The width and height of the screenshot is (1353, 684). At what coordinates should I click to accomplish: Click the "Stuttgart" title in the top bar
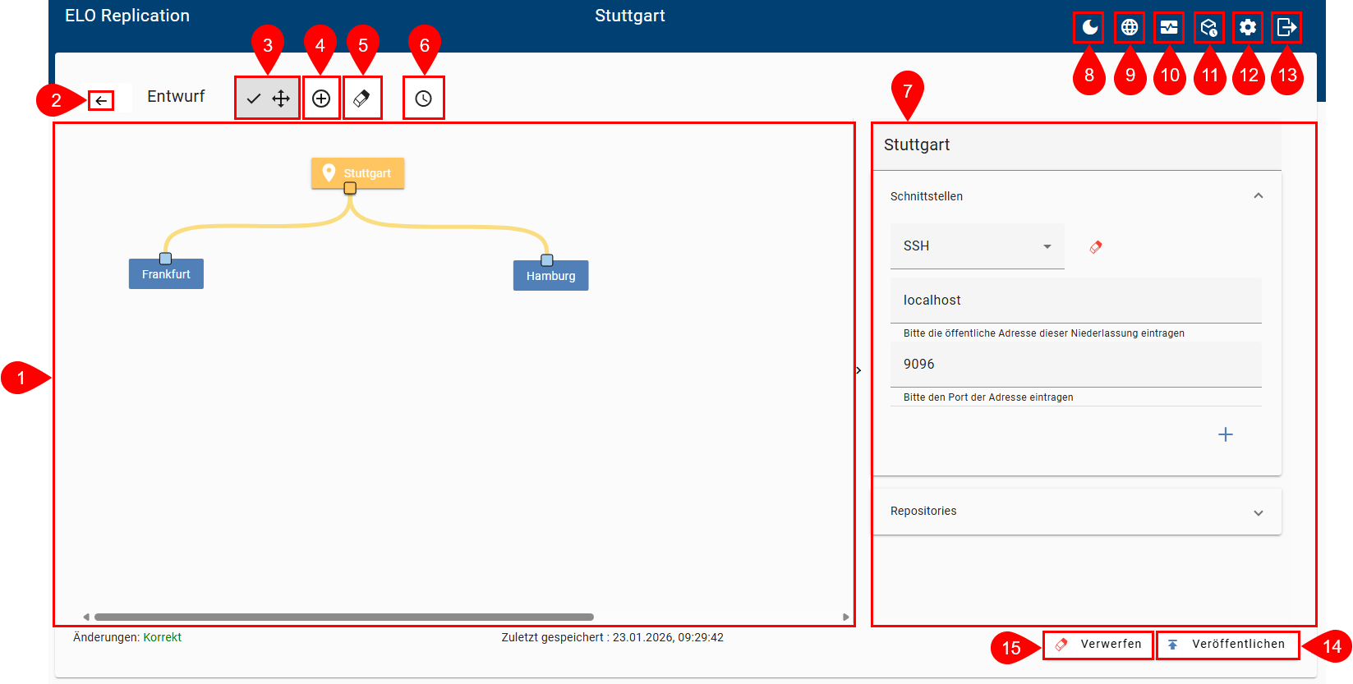(630, 16)
